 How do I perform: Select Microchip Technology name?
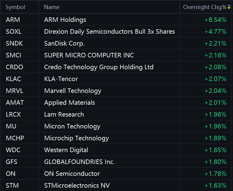click(x=76, y=138)
